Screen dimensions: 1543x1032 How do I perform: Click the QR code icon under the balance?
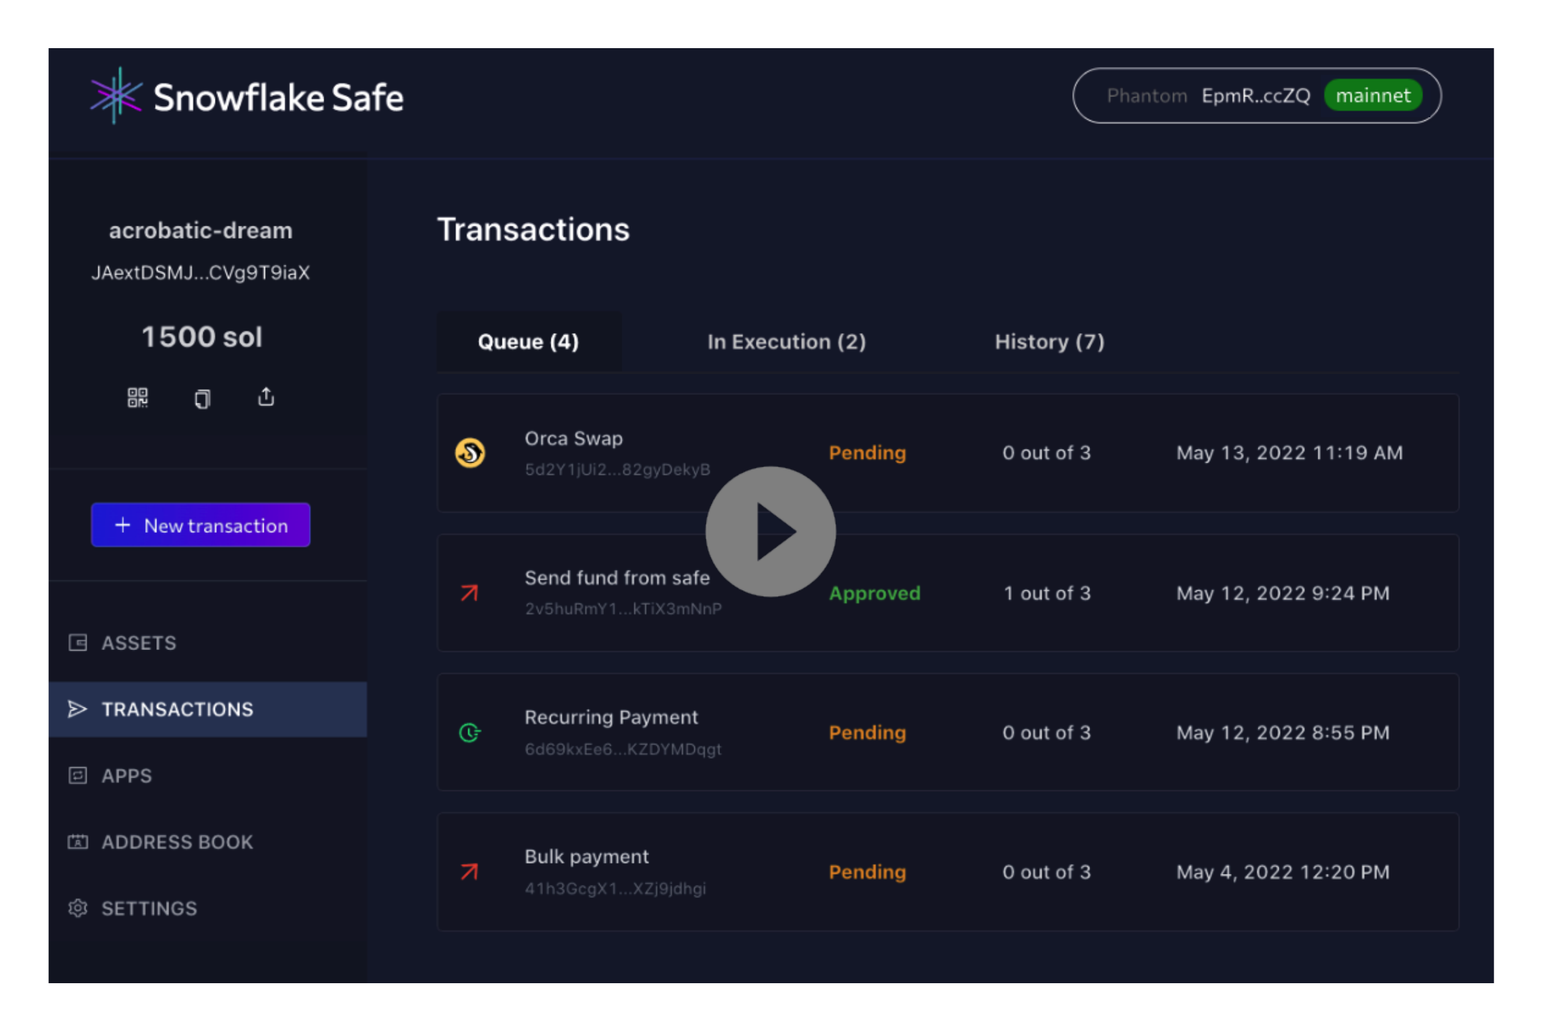coord(137,398)
